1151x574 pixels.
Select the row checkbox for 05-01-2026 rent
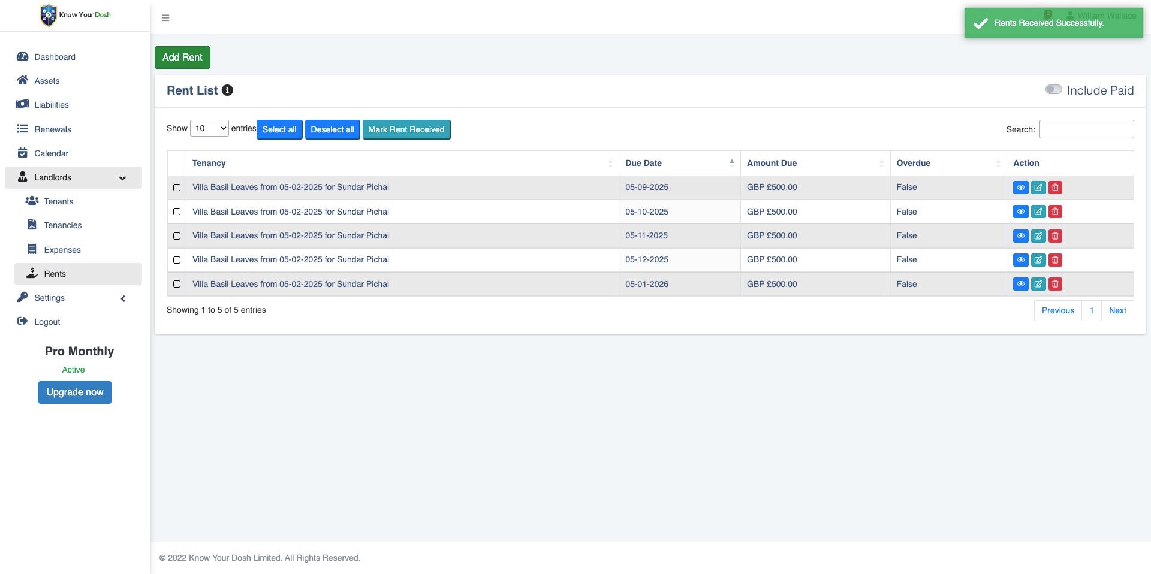(177, 284)
